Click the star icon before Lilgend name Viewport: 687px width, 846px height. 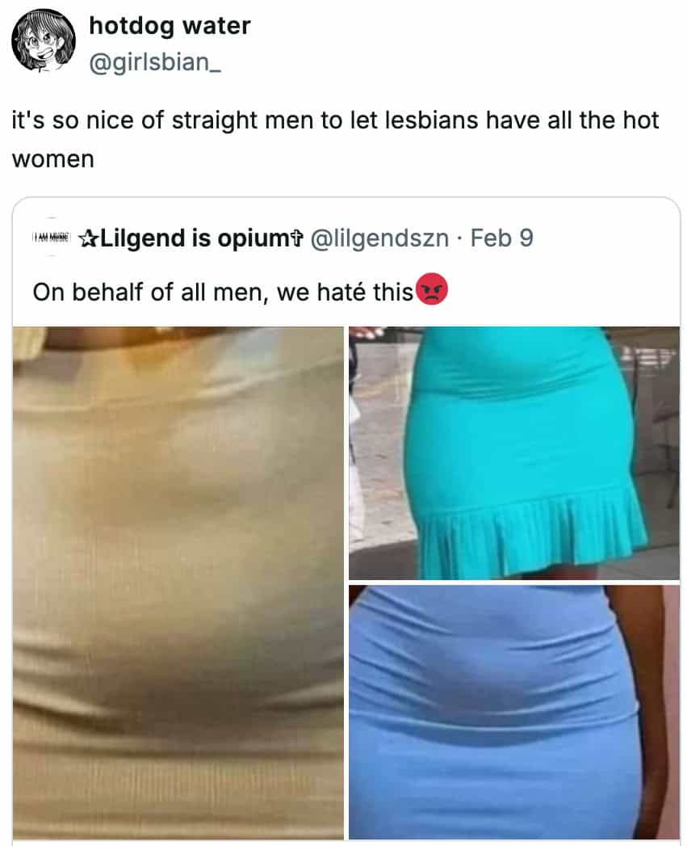click(x=89, y=238)
